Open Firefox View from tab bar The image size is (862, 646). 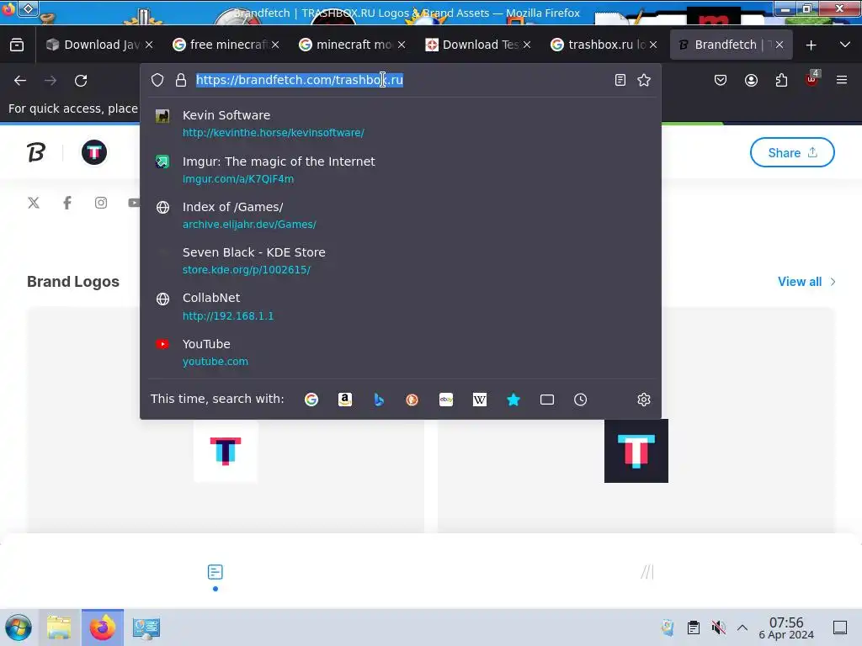[17, 45]
